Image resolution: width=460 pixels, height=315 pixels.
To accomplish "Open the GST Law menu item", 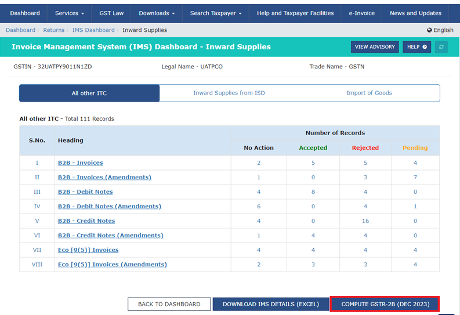I will 111,13.
